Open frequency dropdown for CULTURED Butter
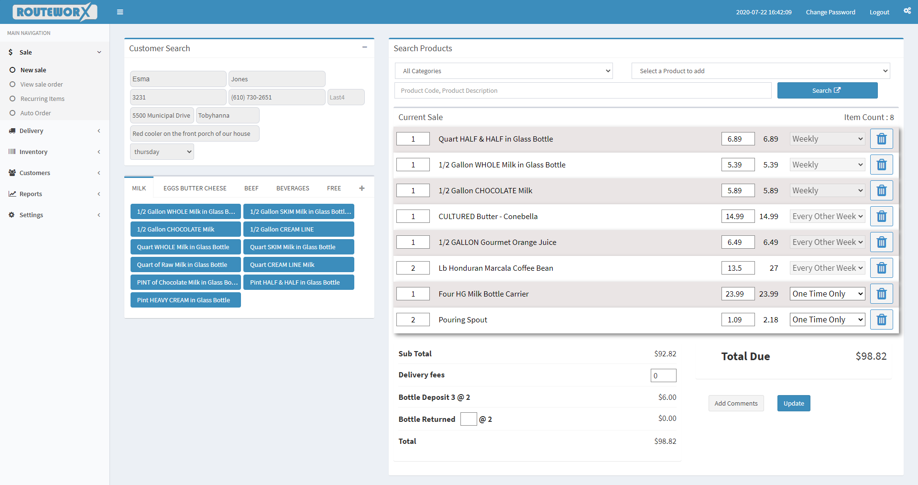This screenshot has width=918, height=485. [827, 216]
